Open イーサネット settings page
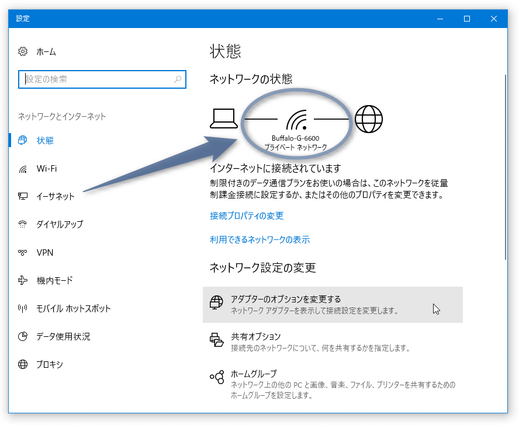 (56, 197)
